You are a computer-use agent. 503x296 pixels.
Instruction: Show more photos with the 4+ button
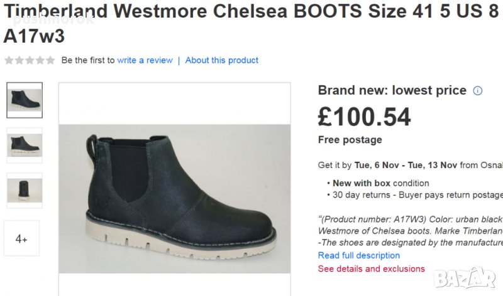[x=21, y=238]
